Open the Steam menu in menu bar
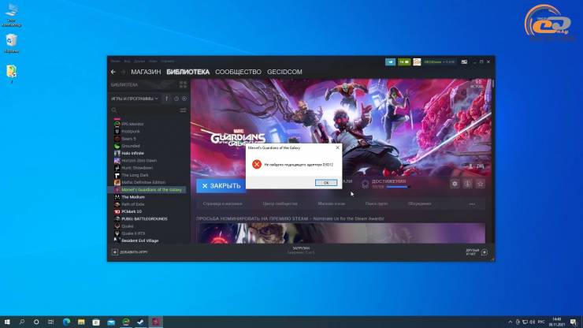This screenshot has height=328, width=583. tap(115, 61)
